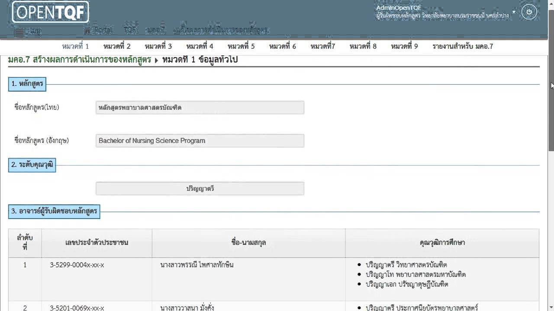The height and width of the screenshot is (311, 554).
Task: Click the ชื่อ-นามสกุล column header
Action: [x=248, y=243]
